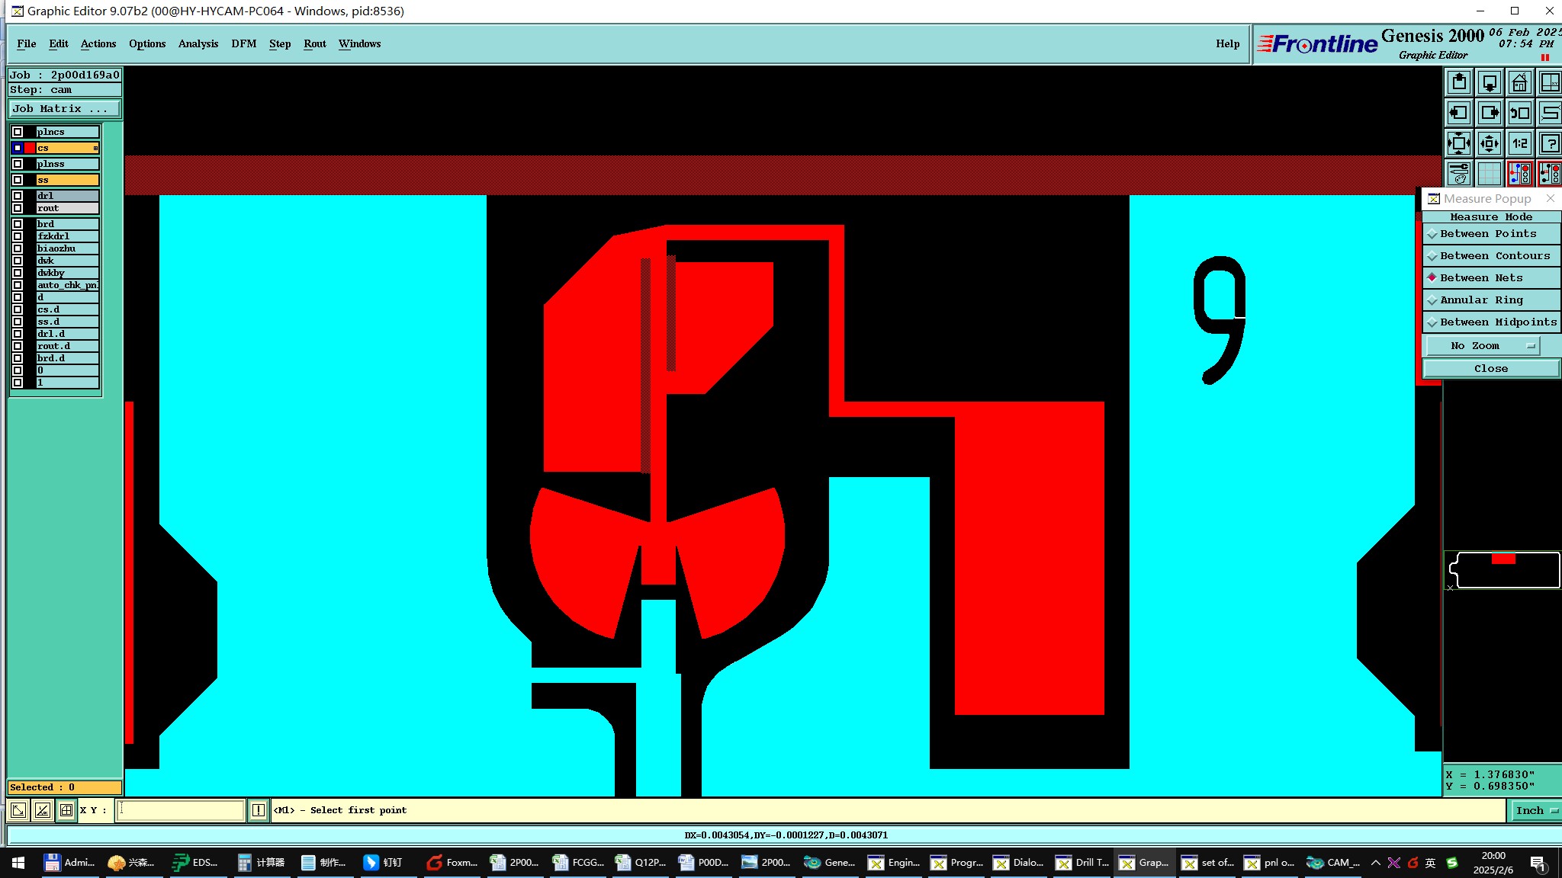Open the Inch units dropdown
The width and height of the screenshot is (1562, 878).
coord(1535,810)
